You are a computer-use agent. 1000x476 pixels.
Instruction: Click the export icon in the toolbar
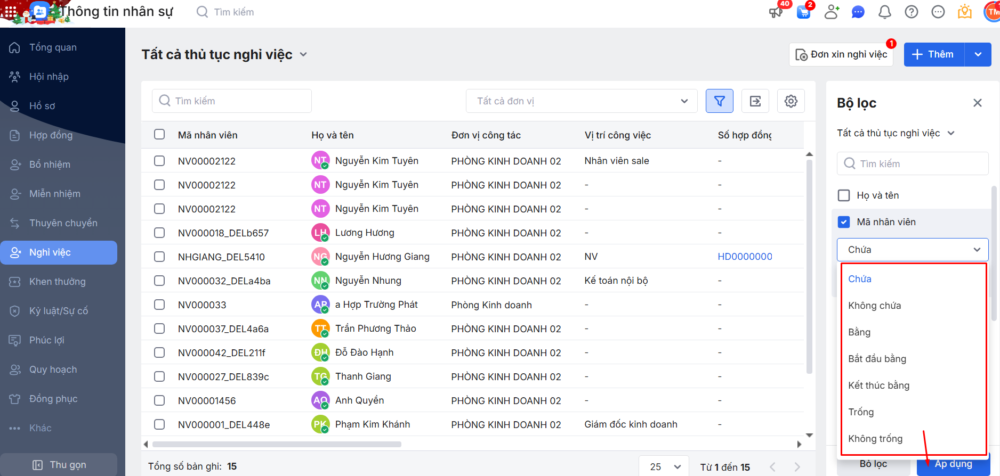pyautogui.click(x=755, y=101)
